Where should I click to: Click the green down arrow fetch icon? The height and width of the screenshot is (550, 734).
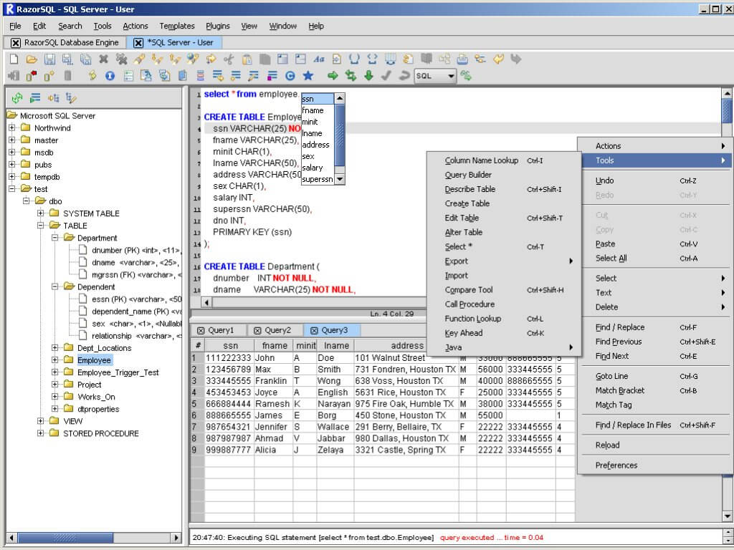pyautogui.click(x=369, y=76)
